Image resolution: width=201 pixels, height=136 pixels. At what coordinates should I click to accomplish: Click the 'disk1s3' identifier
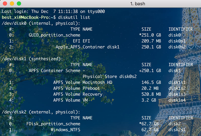point(177,94)
